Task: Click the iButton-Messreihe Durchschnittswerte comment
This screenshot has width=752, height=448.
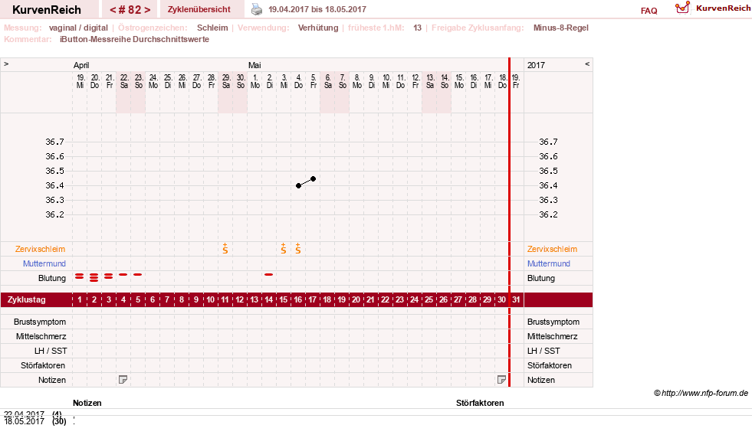Action: coord(134,39)
